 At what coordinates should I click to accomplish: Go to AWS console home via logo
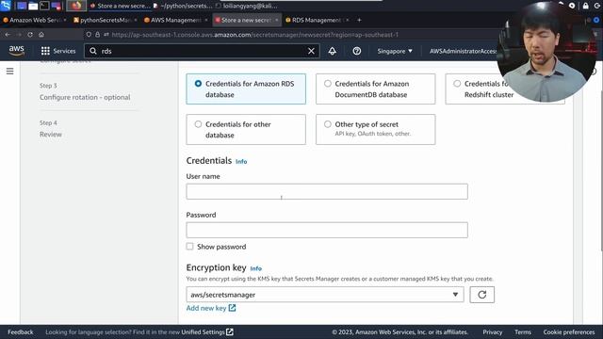point(17,51)
